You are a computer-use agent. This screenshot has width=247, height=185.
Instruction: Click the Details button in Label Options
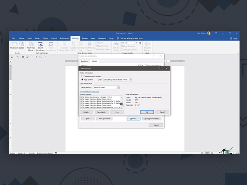pyautogui.click(x=86, y=112)
